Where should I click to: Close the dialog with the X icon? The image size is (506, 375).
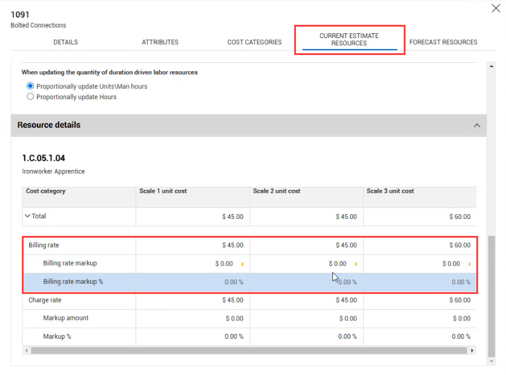(496, 7)
